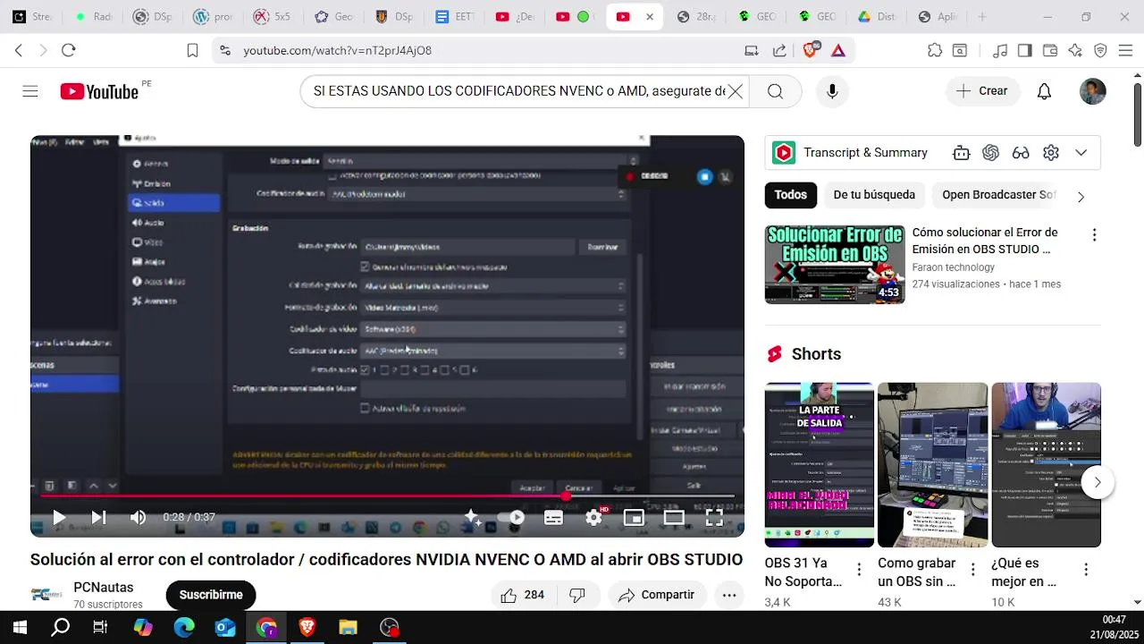Dislike this video
Screen dimensions: 1144x644
(x=577, y=595)
